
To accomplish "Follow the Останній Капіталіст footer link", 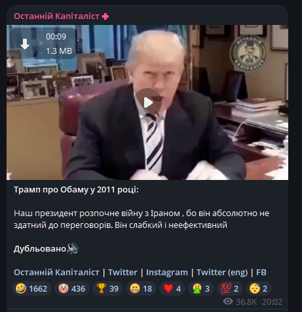I will pos(56,273).
